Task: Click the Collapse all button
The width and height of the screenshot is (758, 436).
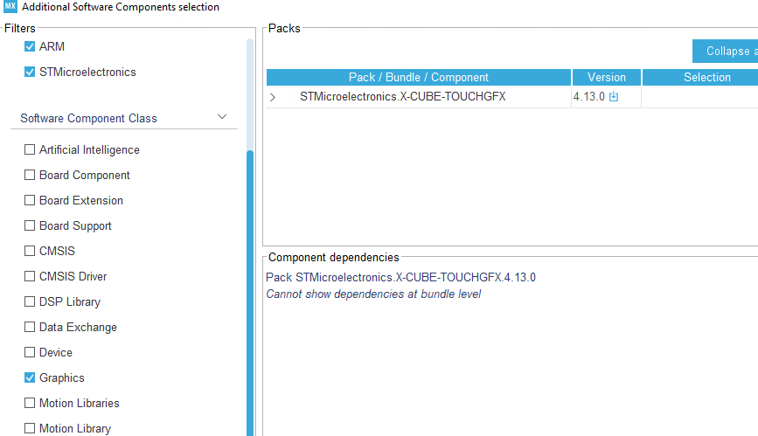Action: pyautogui.click(x=725, y=51)
